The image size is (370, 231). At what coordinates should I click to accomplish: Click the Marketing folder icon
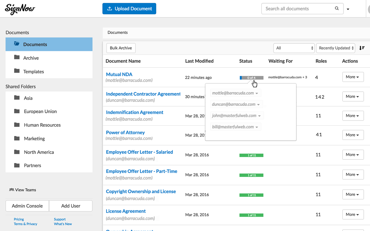[17, 138]
